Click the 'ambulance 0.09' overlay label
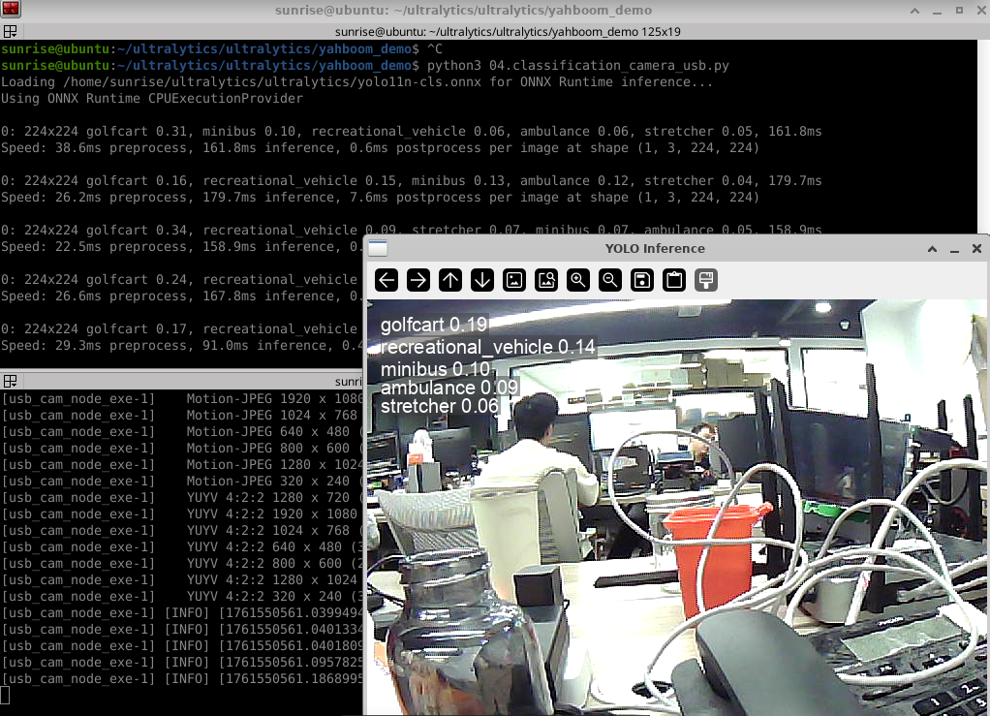This screenshot has height=716, width=990. pyautogui.click(x=449, y=387)
